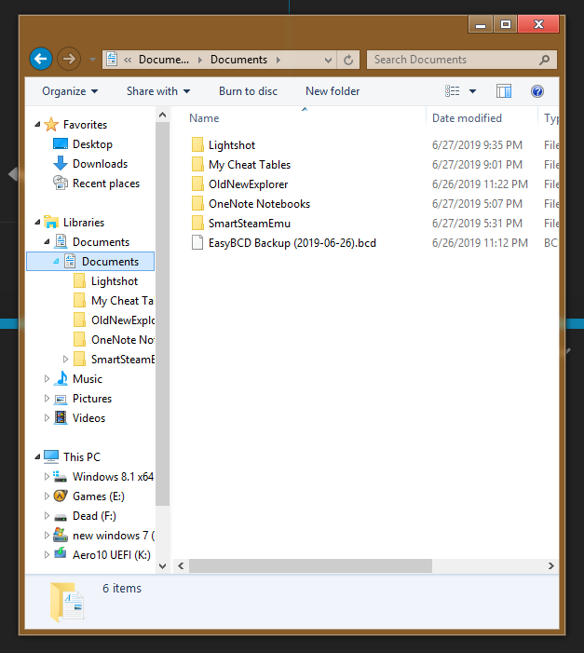584x653 pixels.
Task: Create a New folder
Action: (333, 91)
